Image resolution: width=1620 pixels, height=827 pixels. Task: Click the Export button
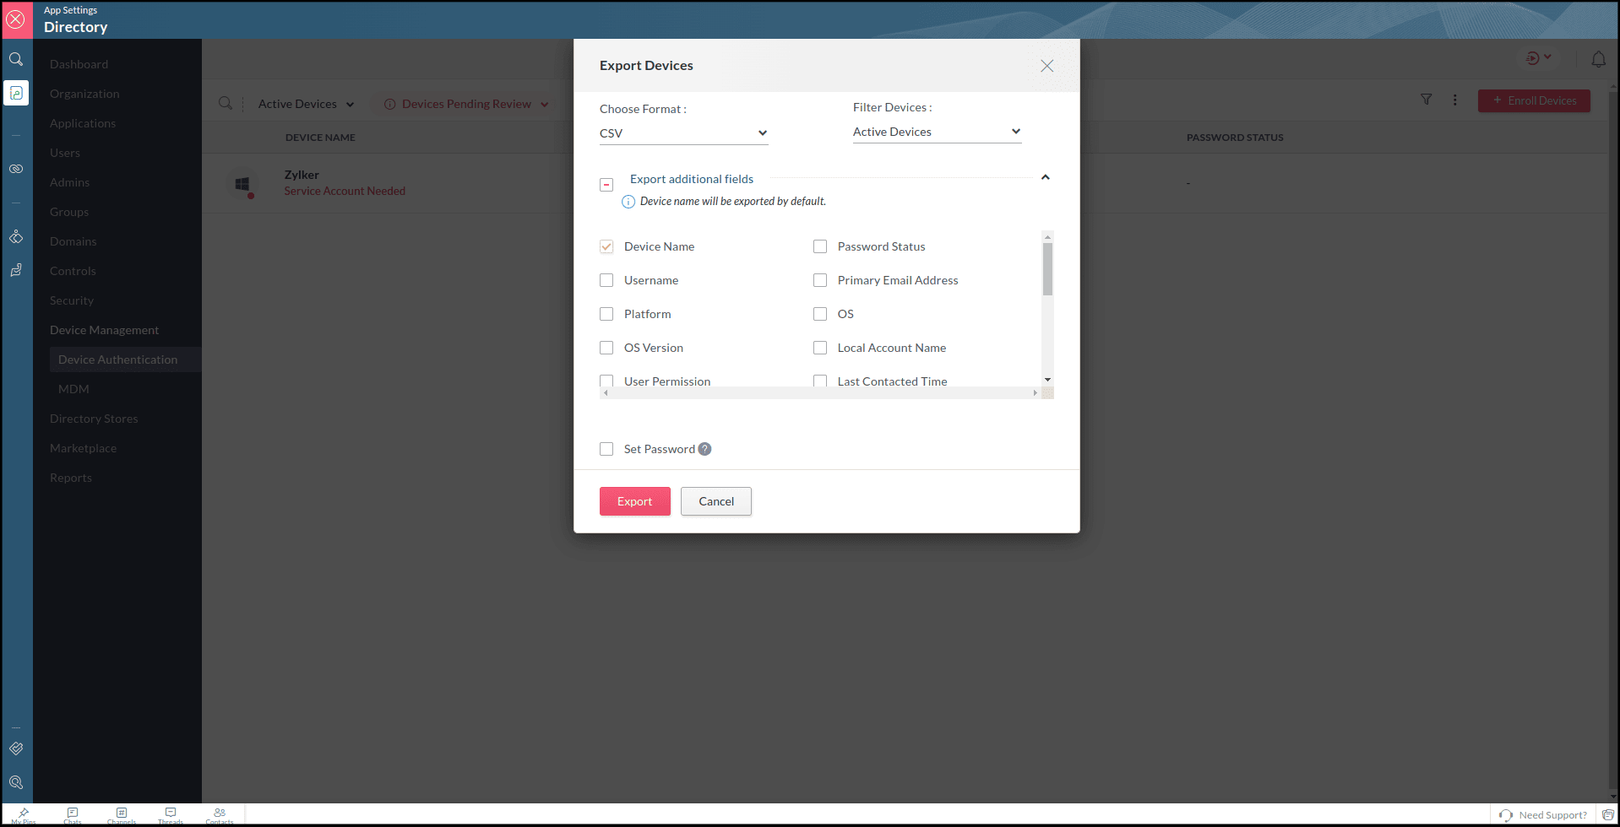coord(635,501)
